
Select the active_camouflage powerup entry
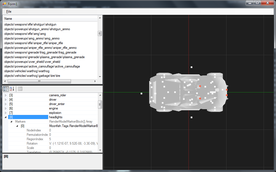[x=42, y=66]
